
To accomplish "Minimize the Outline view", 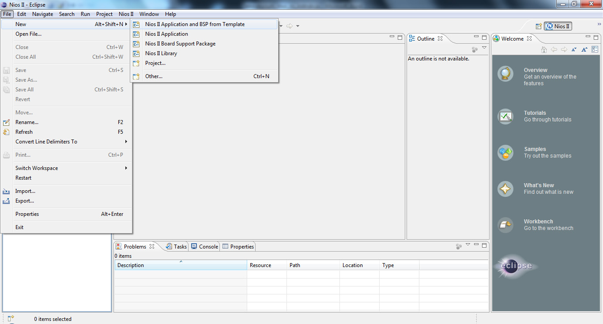I will point(476,38).
